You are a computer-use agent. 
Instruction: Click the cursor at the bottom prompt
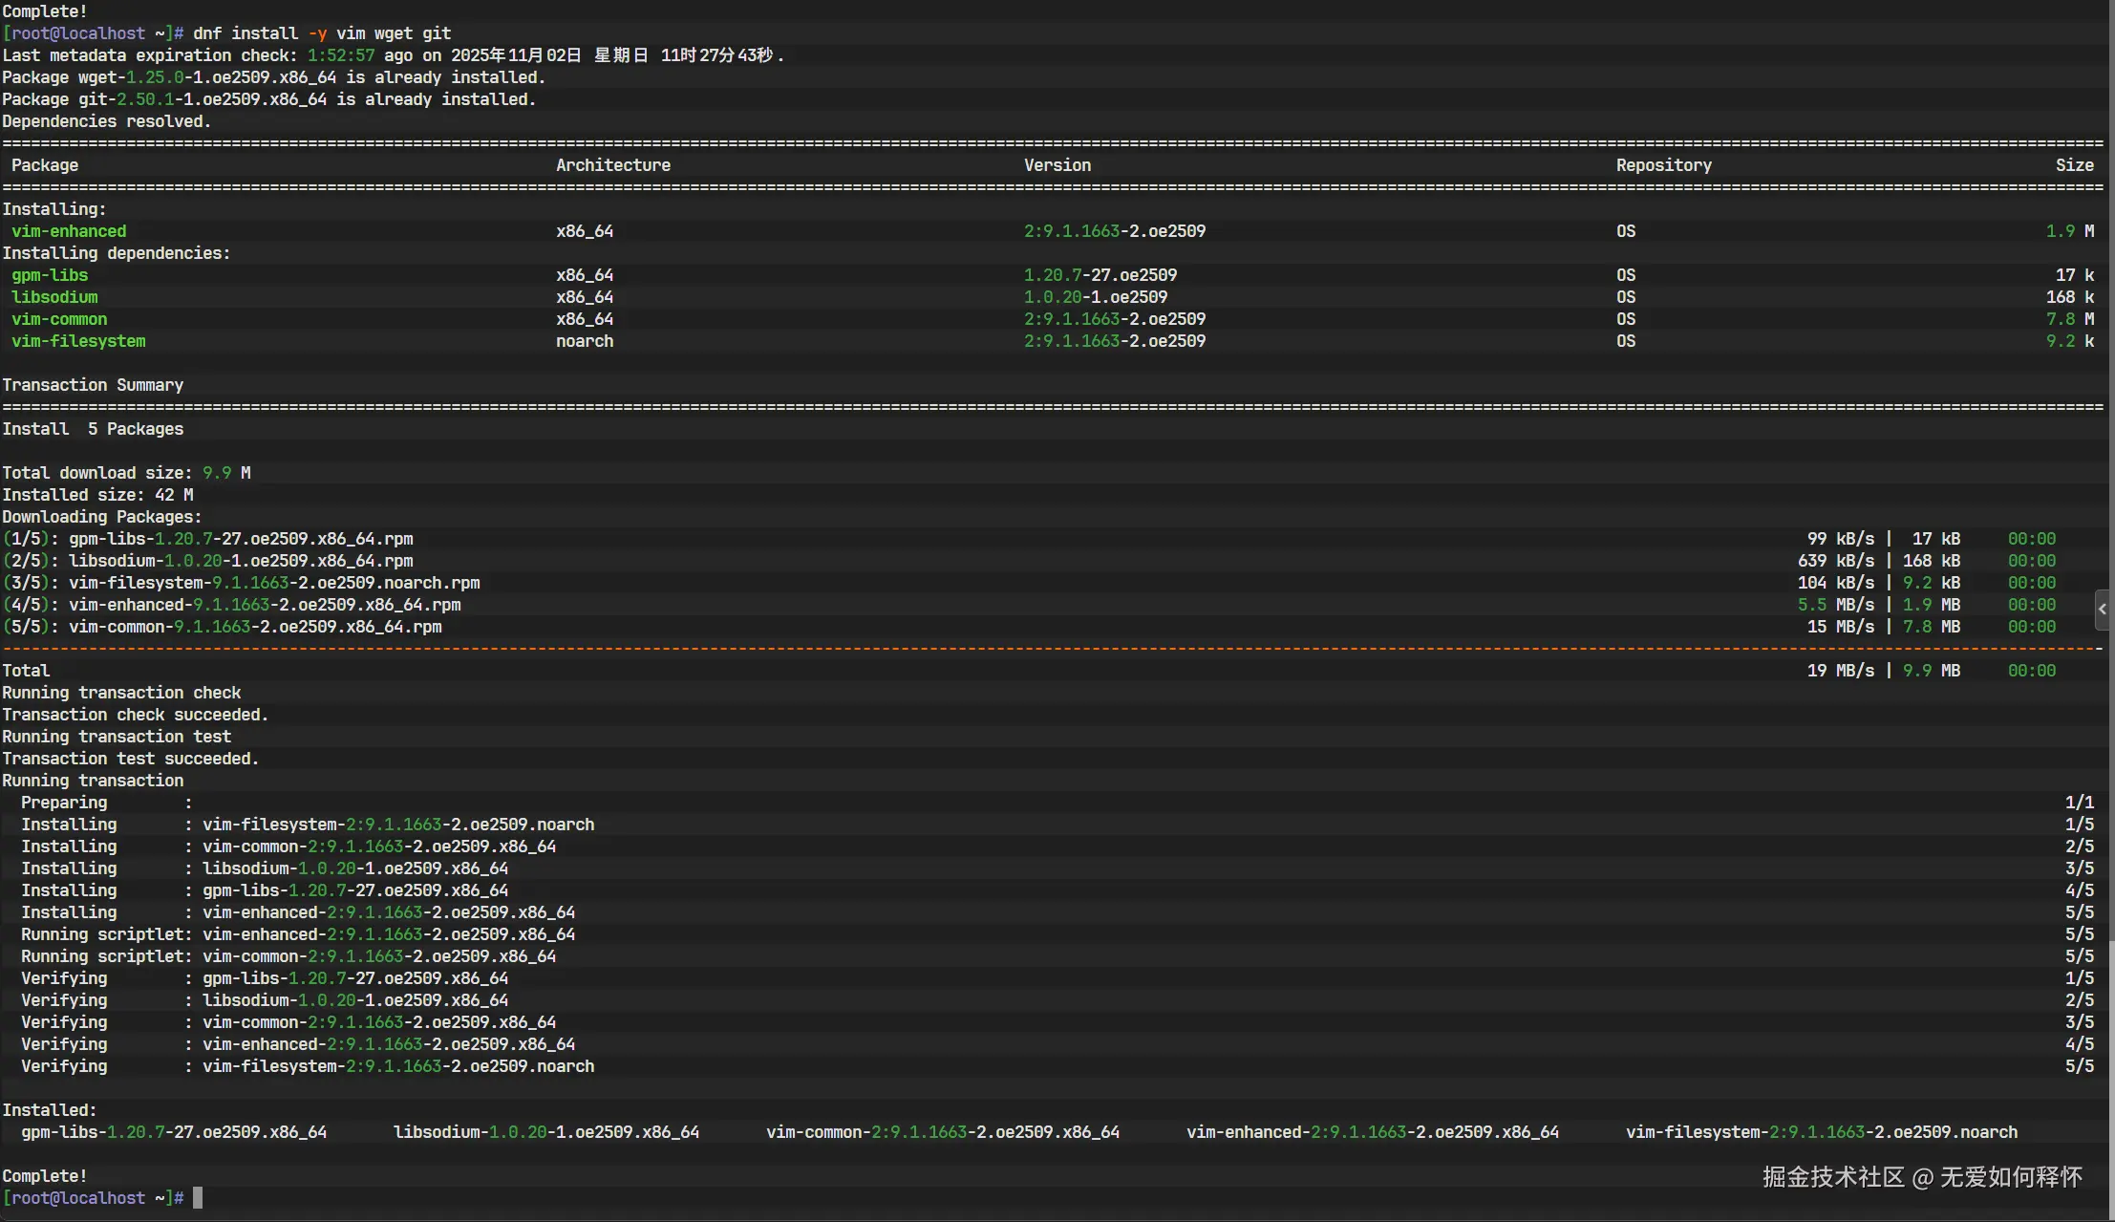(x=198, y=1197)
